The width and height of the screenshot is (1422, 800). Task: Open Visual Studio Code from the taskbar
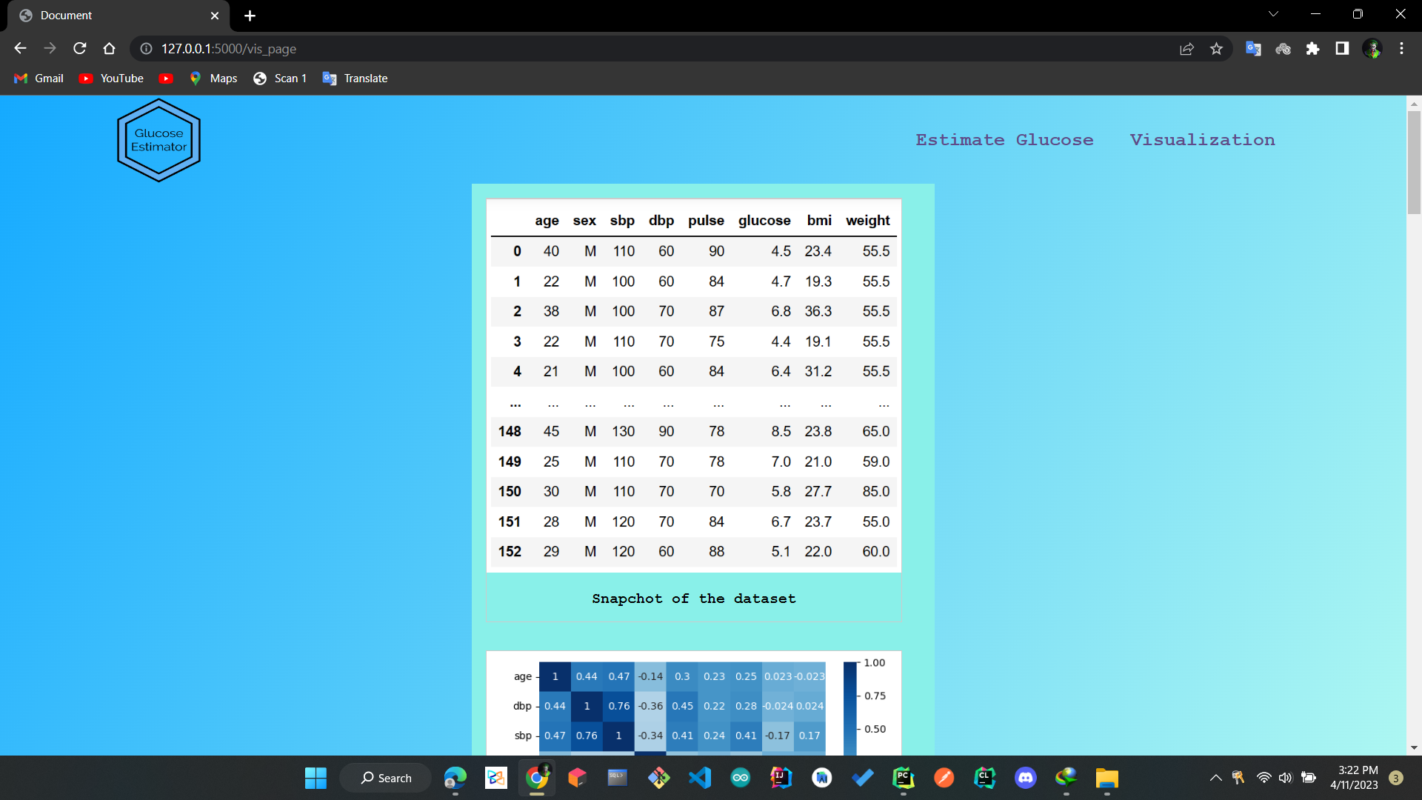click(700, 778)
